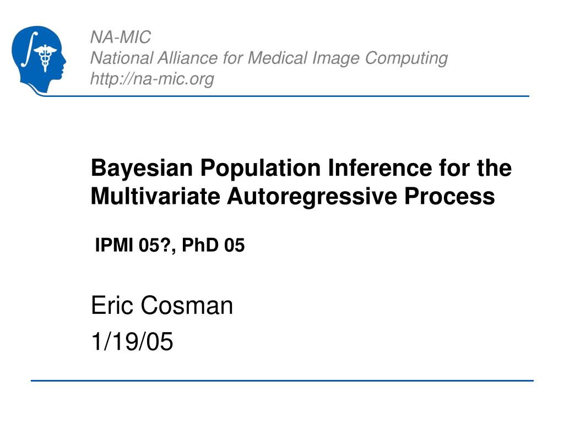Click the word Population in the title

pos(261,169)
